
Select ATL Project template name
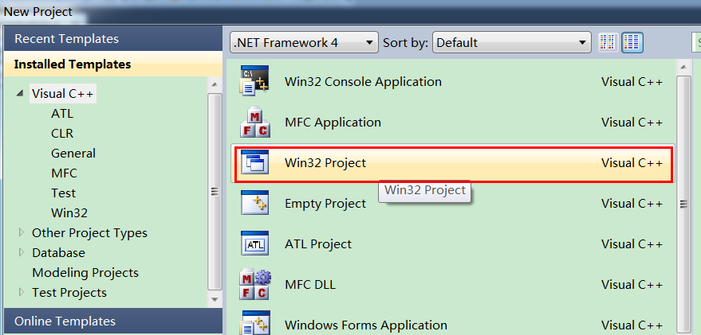point(318,244)
